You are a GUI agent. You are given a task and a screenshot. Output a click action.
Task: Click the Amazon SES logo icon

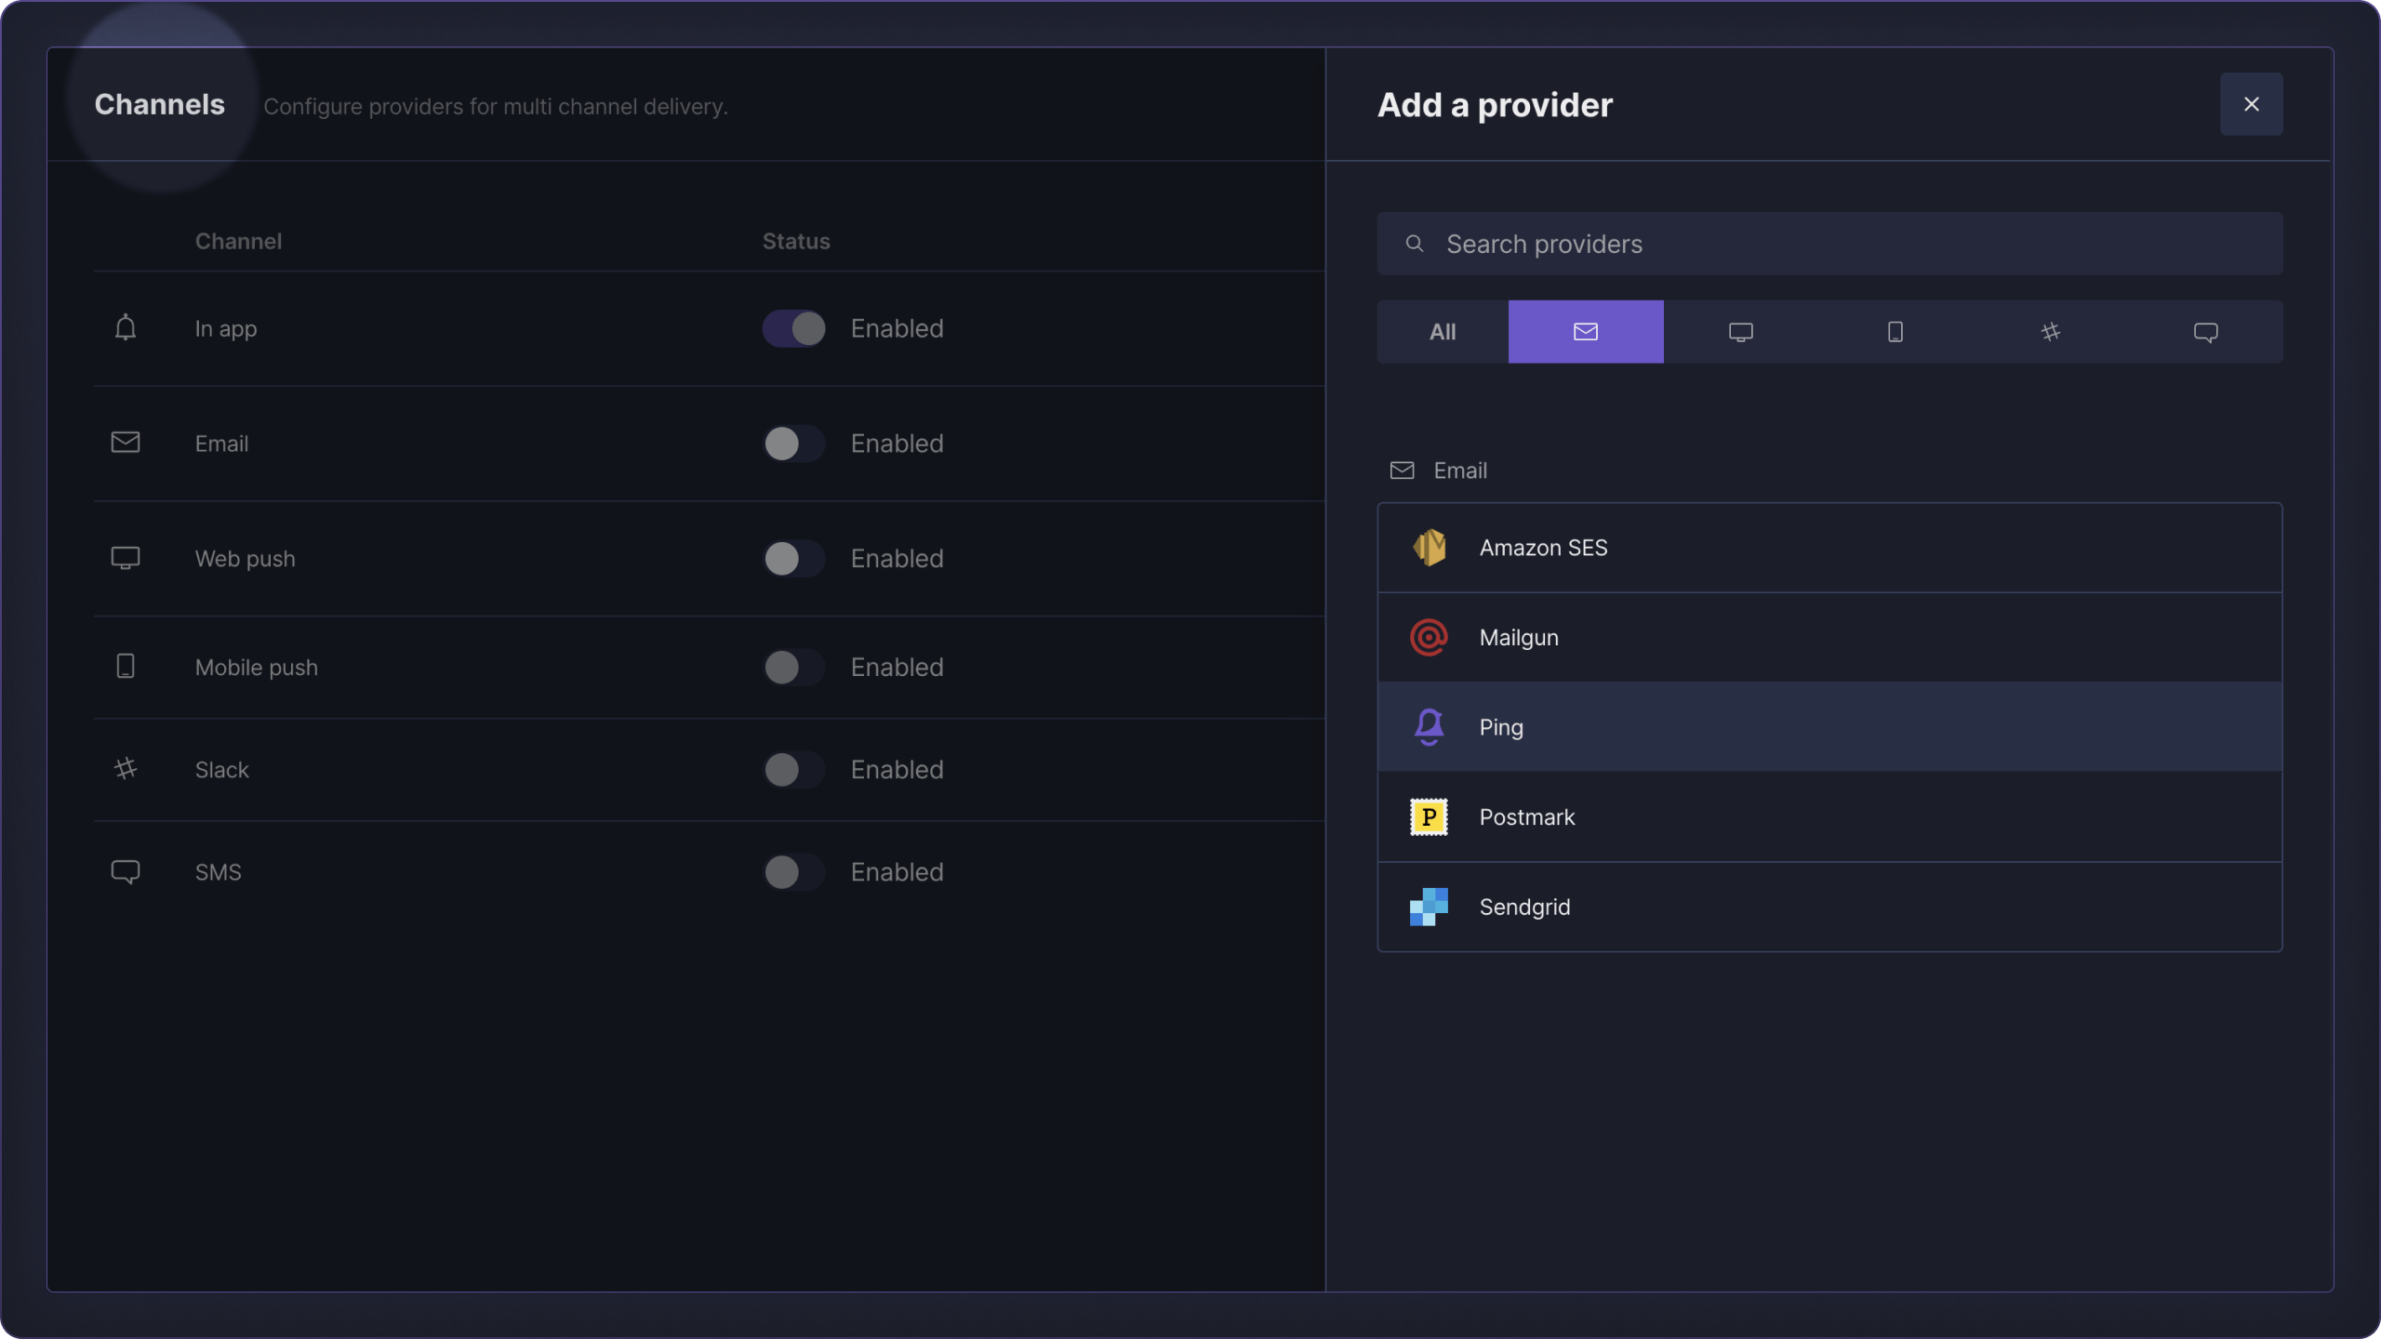click(x=1429, y=548)
